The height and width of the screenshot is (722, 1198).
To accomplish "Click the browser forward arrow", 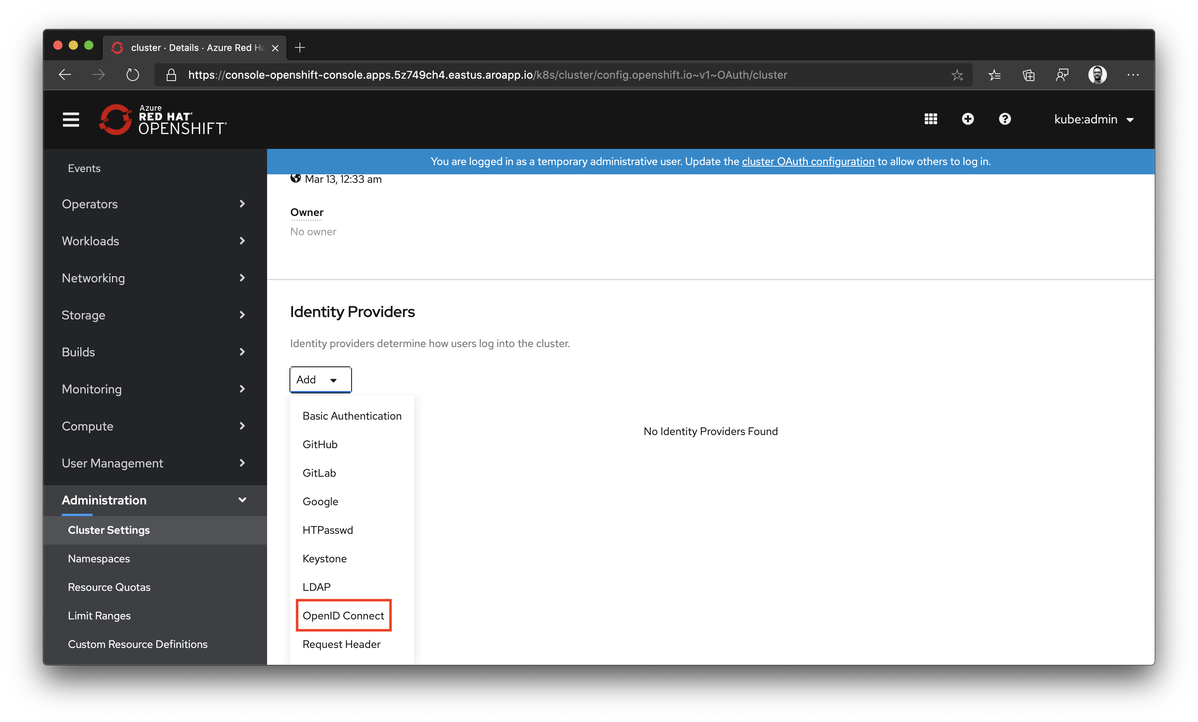I will (99, 75).
